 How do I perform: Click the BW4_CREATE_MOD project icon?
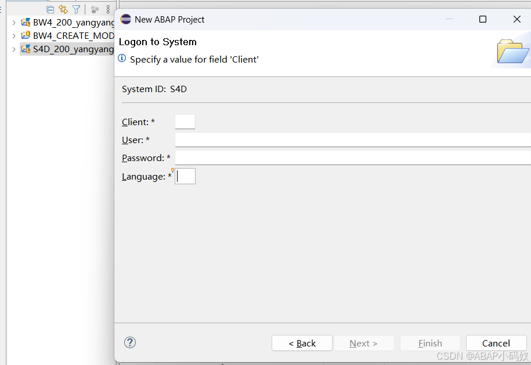point(26,35)
